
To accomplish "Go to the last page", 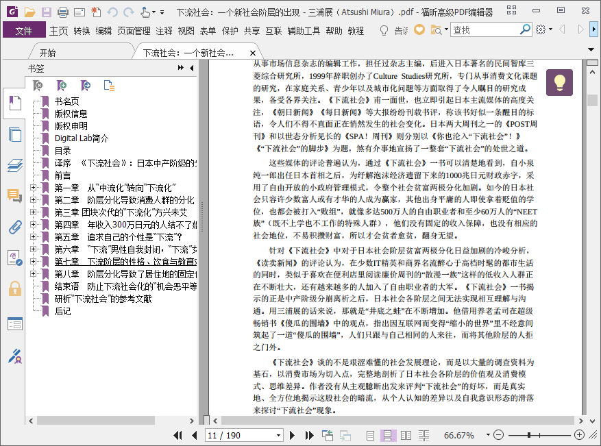I will point(309,435).
